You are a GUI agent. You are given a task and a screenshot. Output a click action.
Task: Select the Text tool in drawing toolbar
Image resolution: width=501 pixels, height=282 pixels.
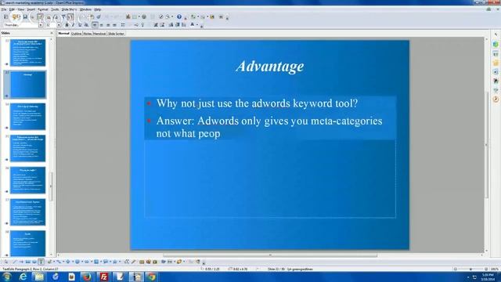coord(41,262)
